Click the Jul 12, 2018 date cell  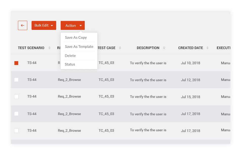click(x=191, y=80)
